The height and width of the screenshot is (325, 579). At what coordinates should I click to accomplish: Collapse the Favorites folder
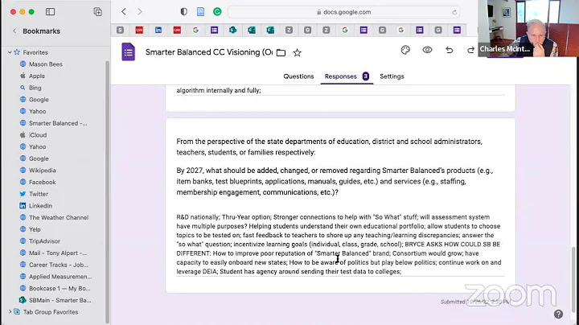click(10, 52)
